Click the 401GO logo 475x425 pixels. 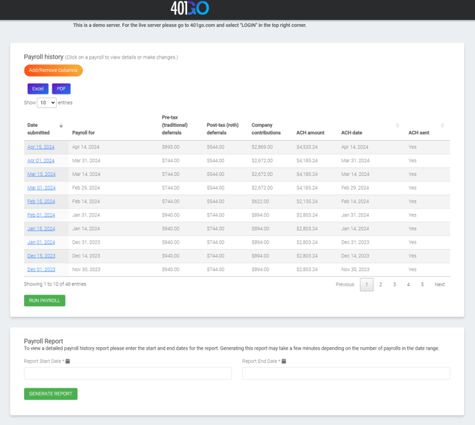click(189, 8)
